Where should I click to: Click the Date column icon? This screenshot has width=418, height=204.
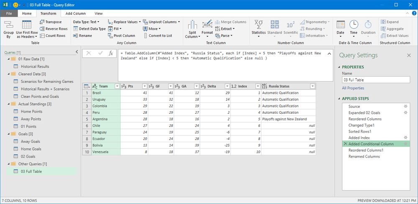341,25
